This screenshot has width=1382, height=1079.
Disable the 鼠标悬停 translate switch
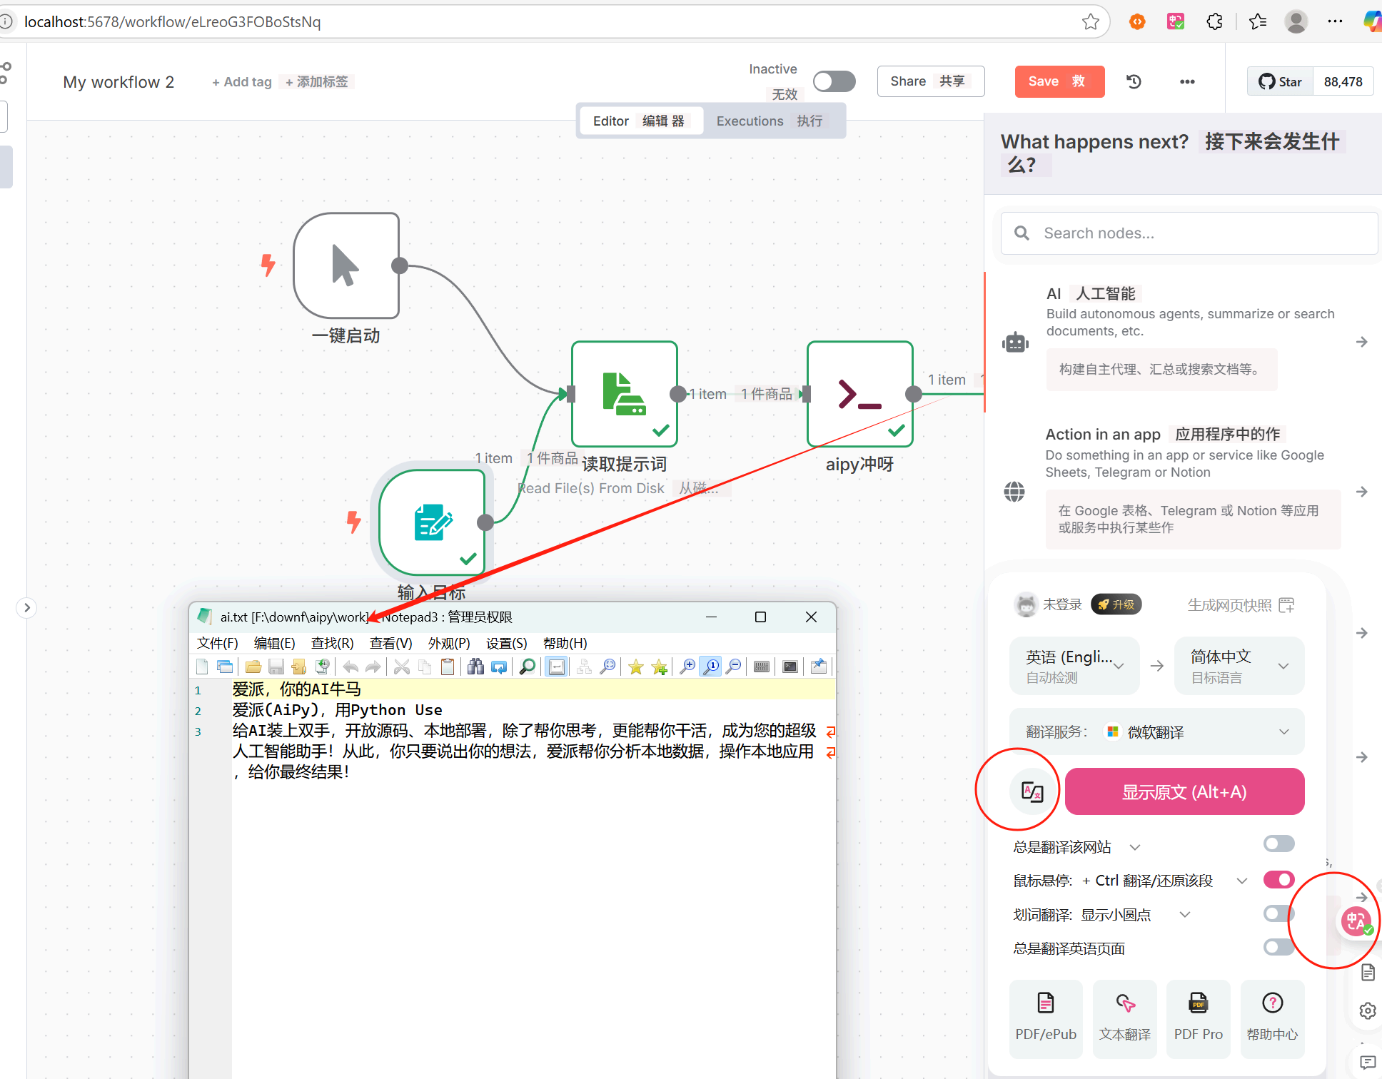point(1278,880)
